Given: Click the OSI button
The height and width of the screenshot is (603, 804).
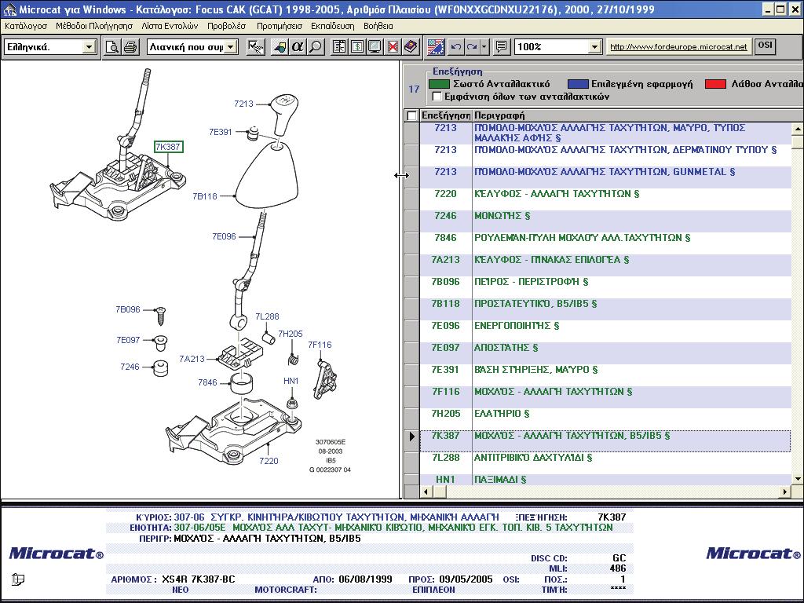Looking at the screenshot, I should pyautogui.click(x=765, y=46).
